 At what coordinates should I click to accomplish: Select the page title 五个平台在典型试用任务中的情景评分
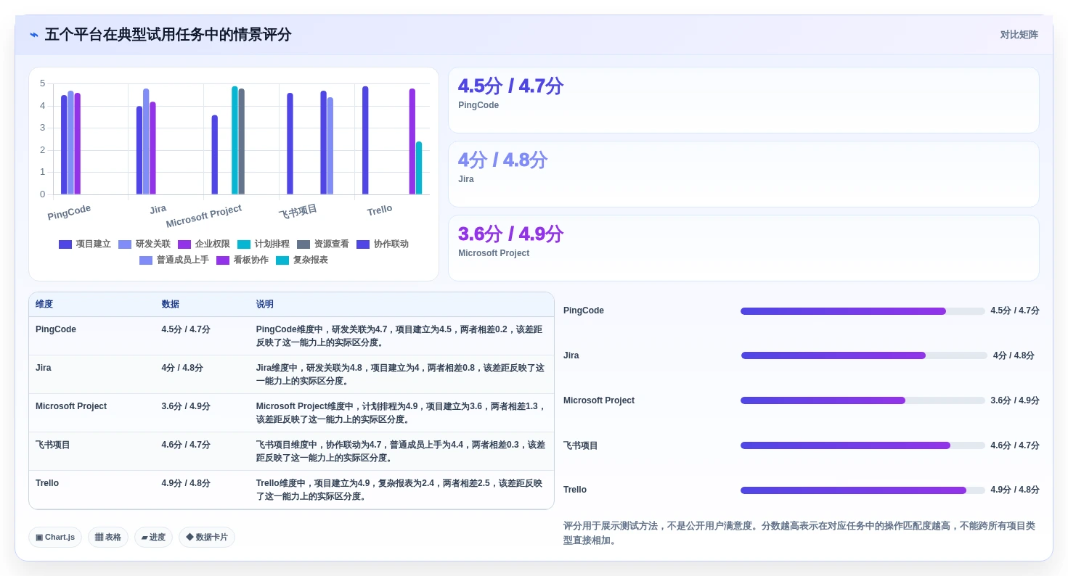tap(168, 35)
